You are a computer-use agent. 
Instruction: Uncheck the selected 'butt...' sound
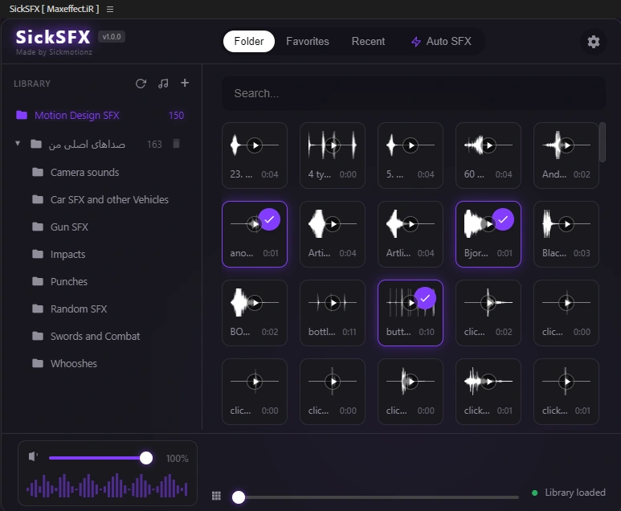[x=425, y=298]
